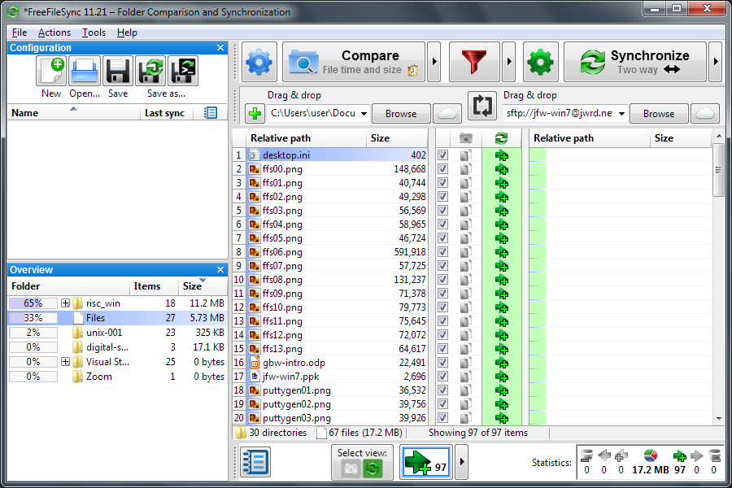Open cloud access for the left folder
732x488 pixels.
pos(447,114)
